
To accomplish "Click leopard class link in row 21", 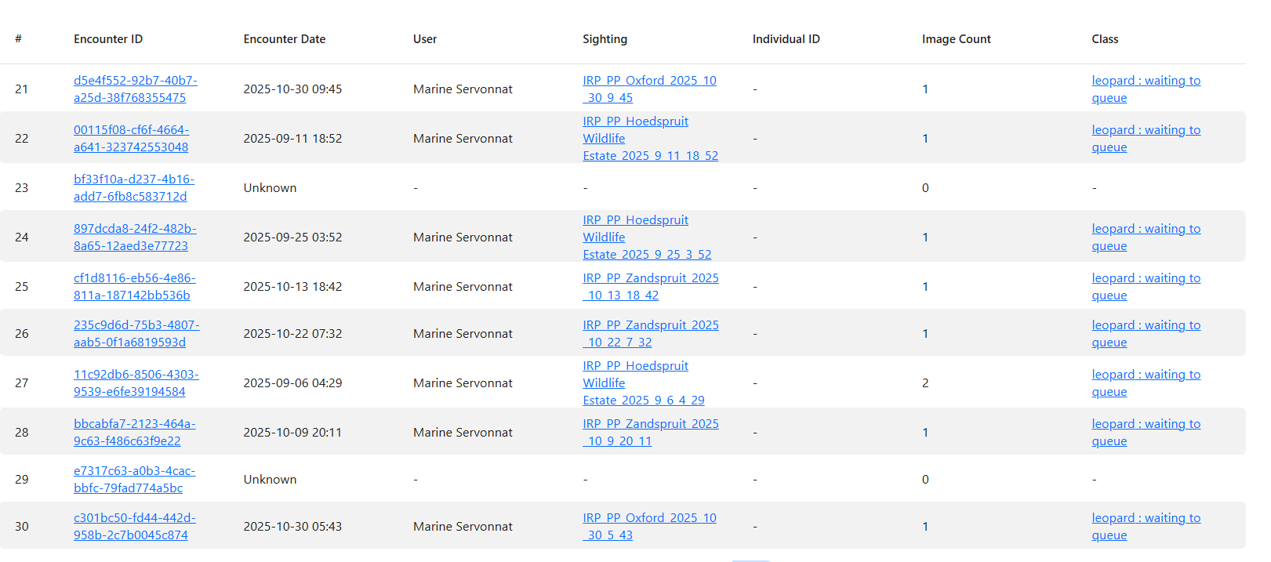I will pos(1145,81).
